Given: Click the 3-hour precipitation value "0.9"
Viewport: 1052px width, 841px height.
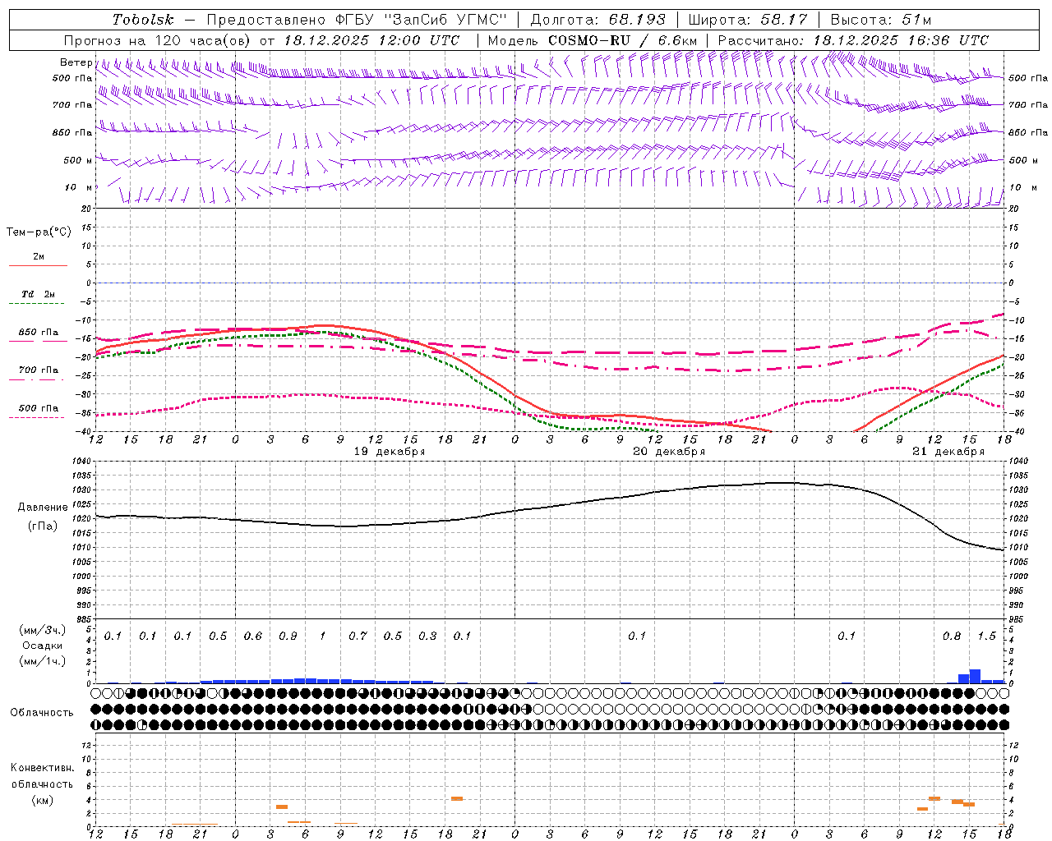Looking at the screenshot, I should point(288,636).
